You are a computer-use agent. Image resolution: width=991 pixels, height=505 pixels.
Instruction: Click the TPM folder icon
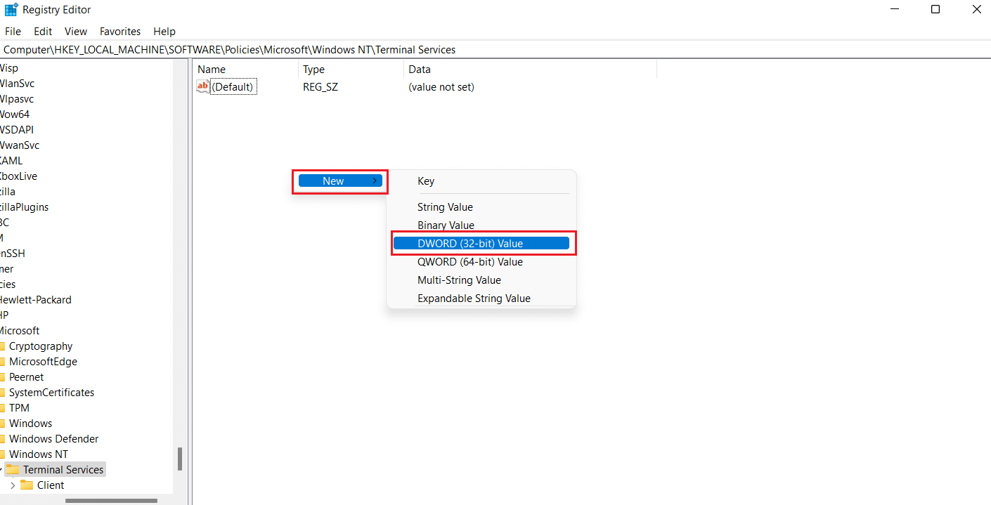pos(2,407)
